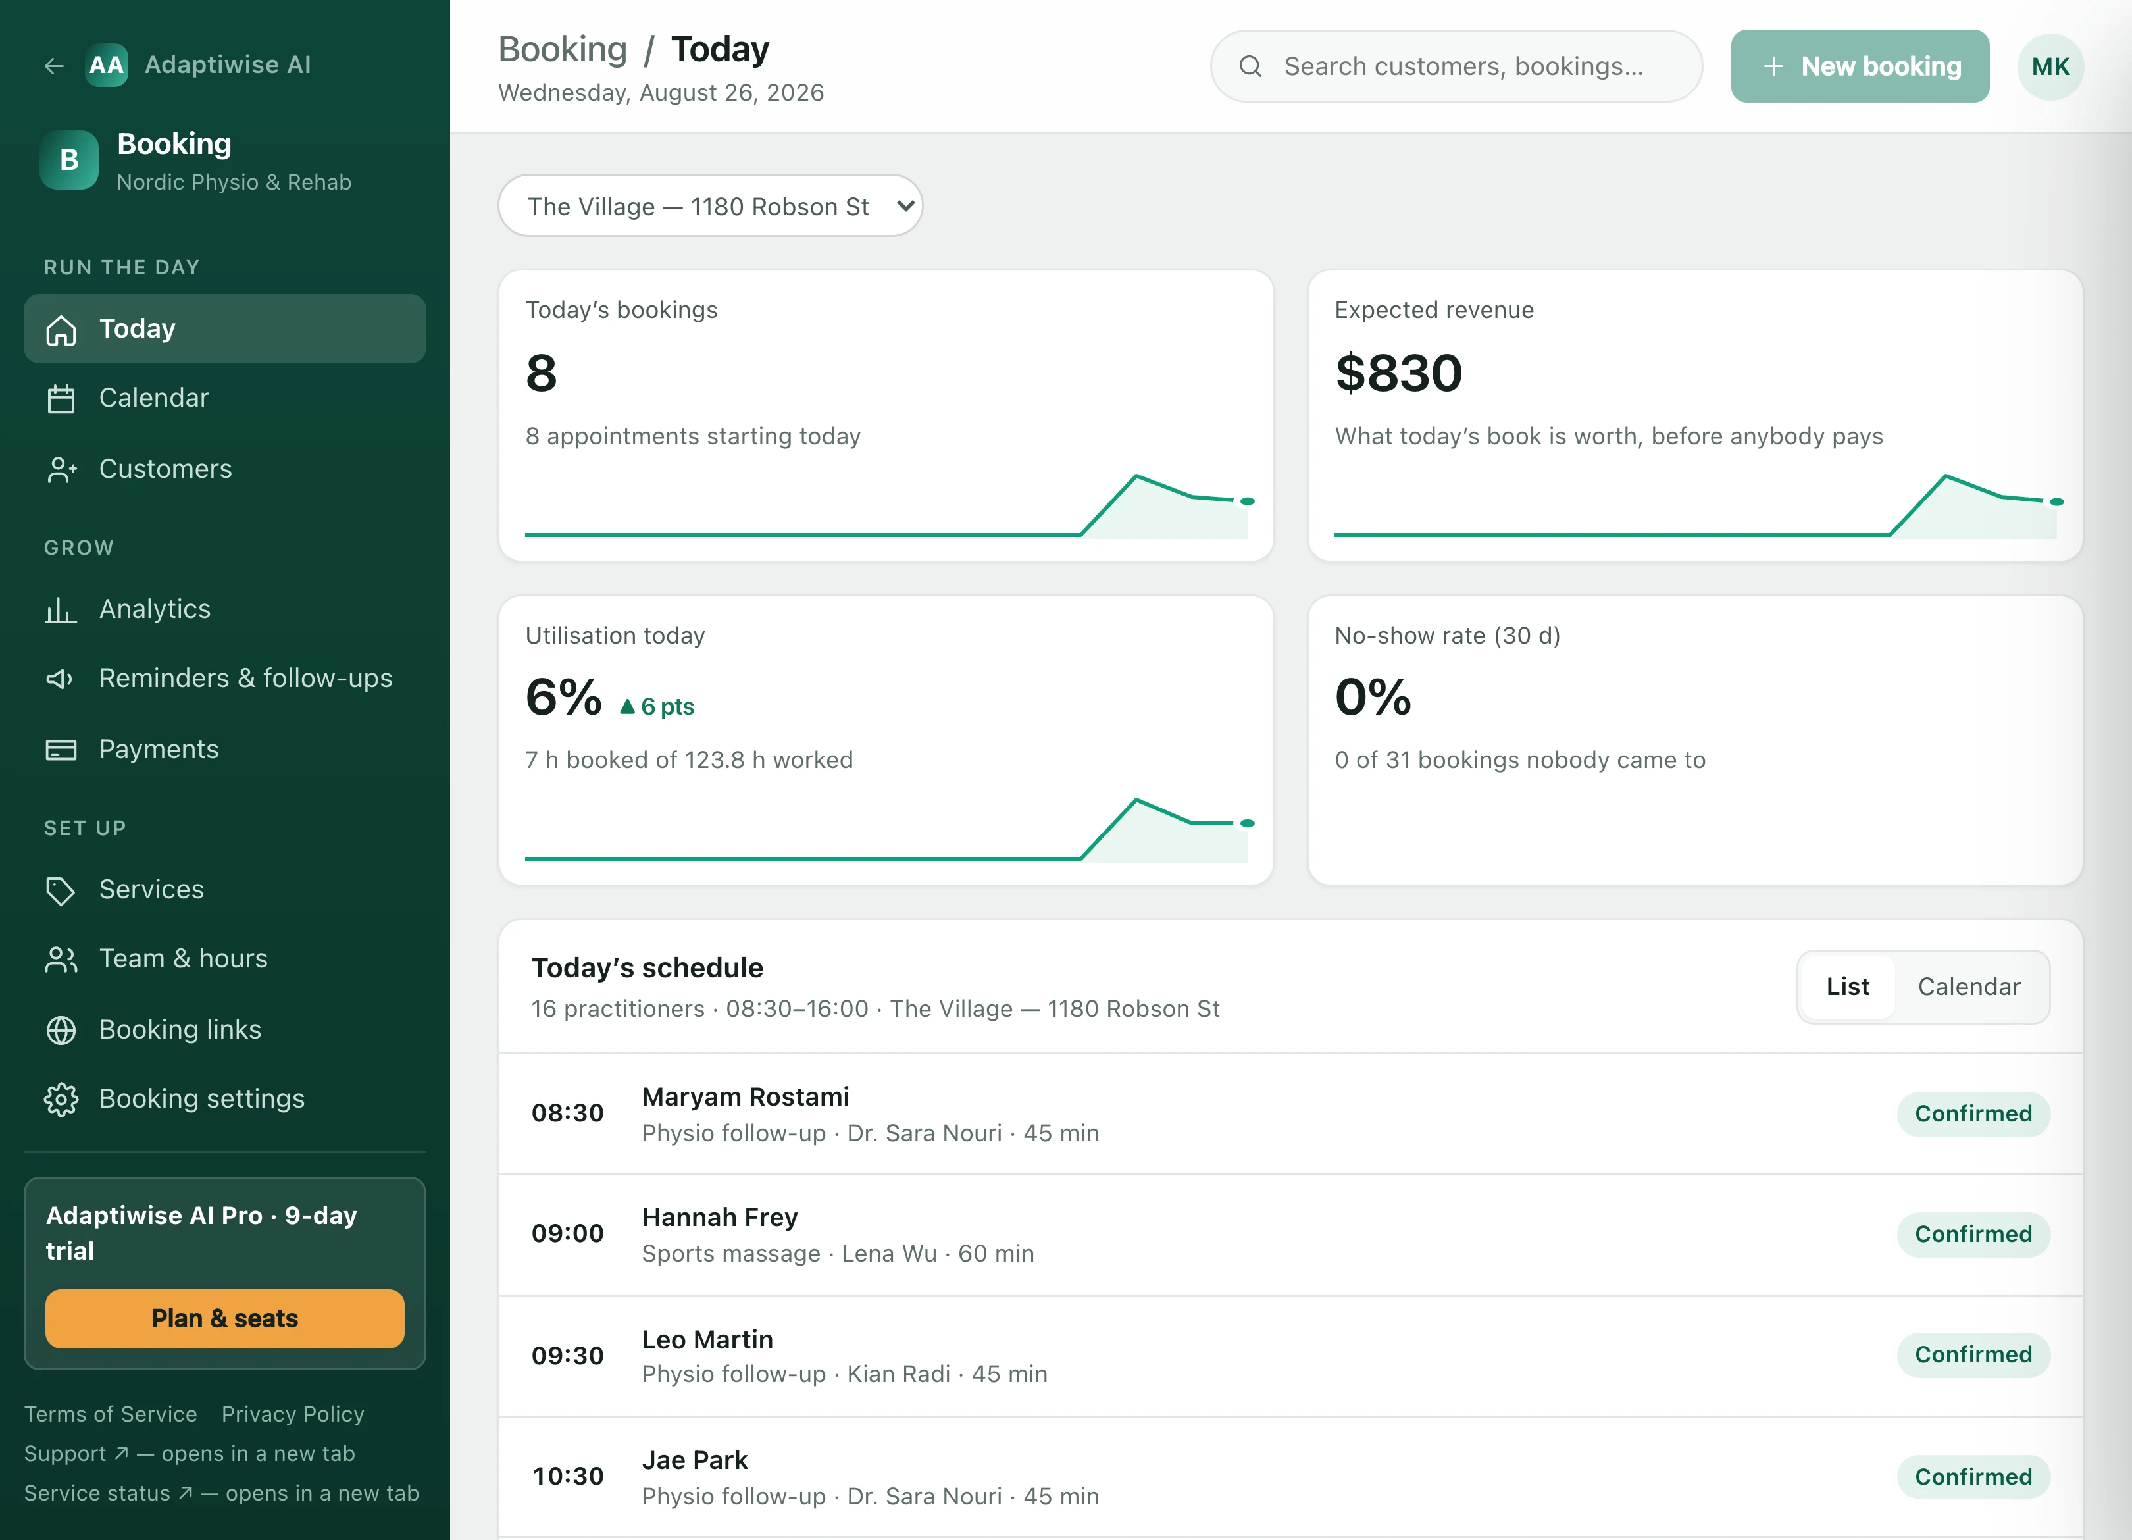Click the Utilisation today sparkline chart

[889, 830]
